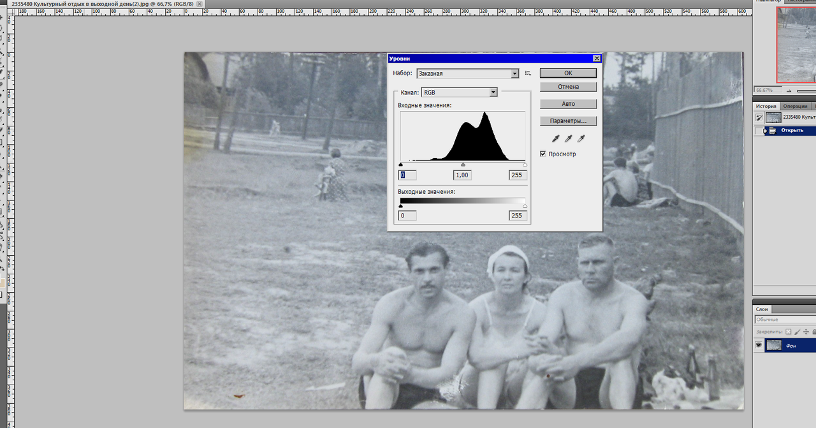Confirm Levels with the OK button
The height and width of the screenshot is (428, 816).
(568, 73)
